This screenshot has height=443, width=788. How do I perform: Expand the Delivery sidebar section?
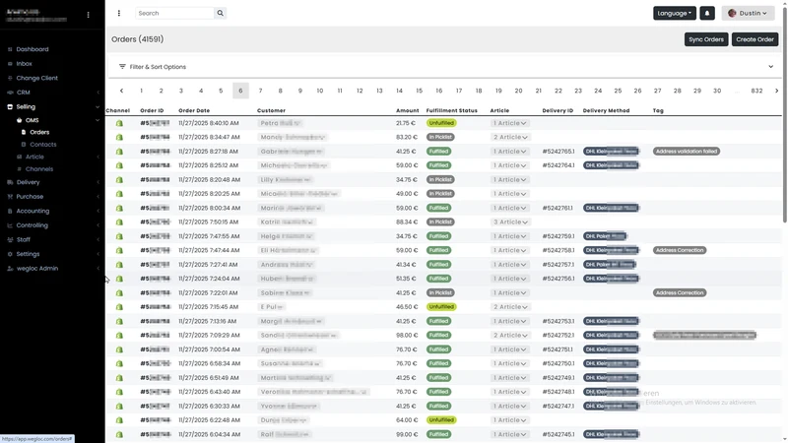98,182
